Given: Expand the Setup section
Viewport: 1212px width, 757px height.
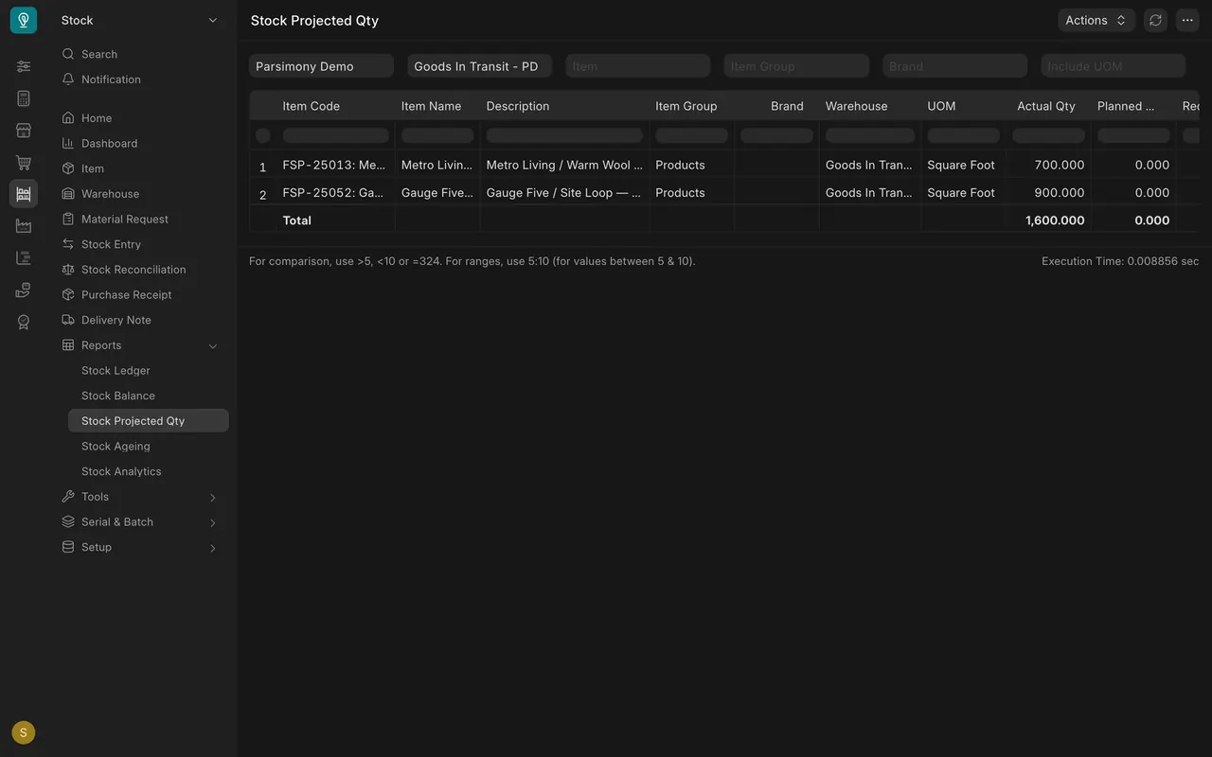Looking at the screenshot, I should [x=142, y=547].
